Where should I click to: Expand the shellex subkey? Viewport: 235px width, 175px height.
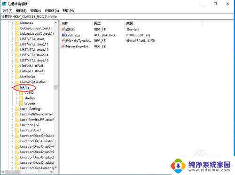click(16, 98)
